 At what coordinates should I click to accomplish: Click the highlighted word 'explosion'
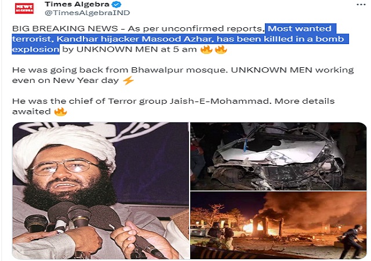36,49
